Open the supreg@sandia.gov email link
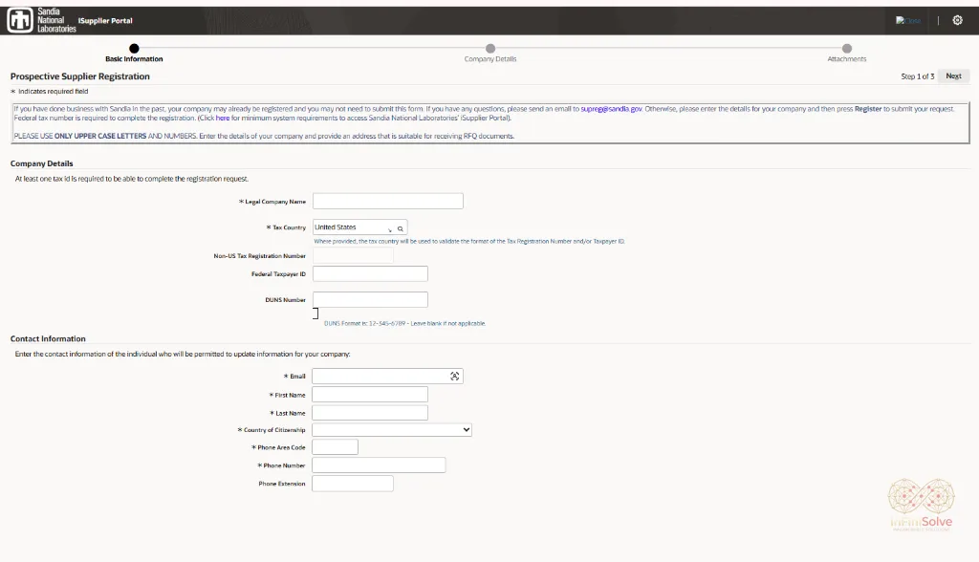 pyautogui.click(x=611, y=109)
